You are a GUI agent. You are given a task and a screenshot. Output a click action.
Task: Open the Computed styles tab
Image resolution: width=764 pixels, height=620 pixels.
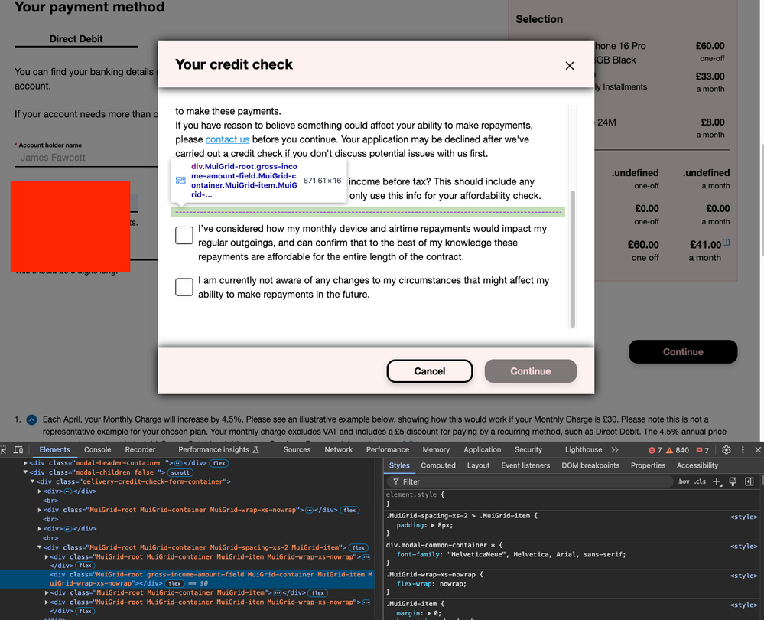438,465
